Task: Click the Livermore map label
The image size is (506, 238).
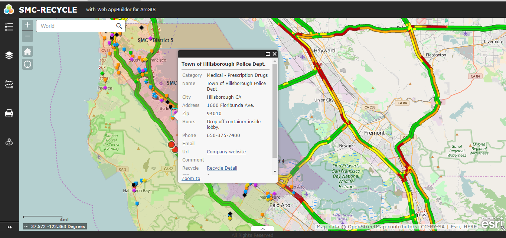Action: tap(493, 42)
